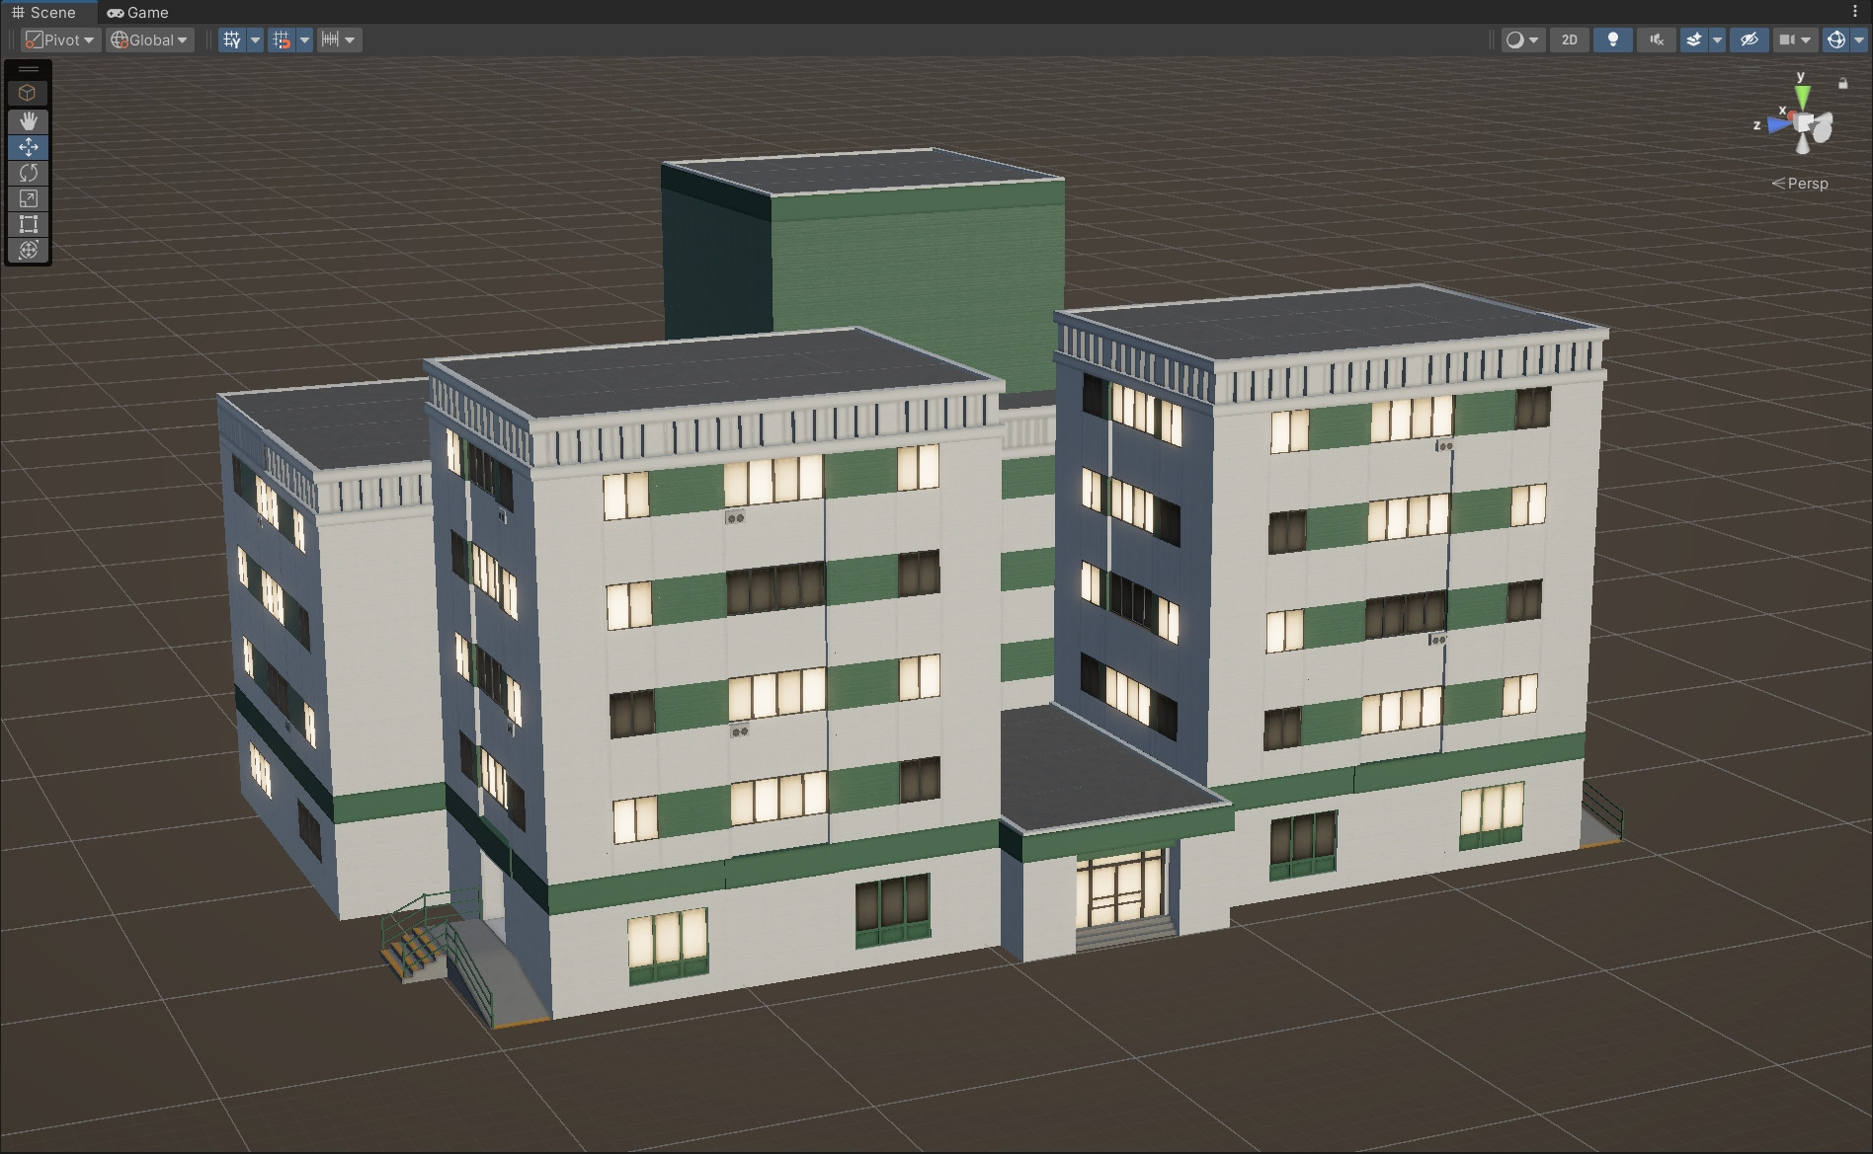Viewport: 1873px width, 1154px height.
Task: Toggle scene lighting bulb button
Action: pyautogui.click(x=1613, y=39)
